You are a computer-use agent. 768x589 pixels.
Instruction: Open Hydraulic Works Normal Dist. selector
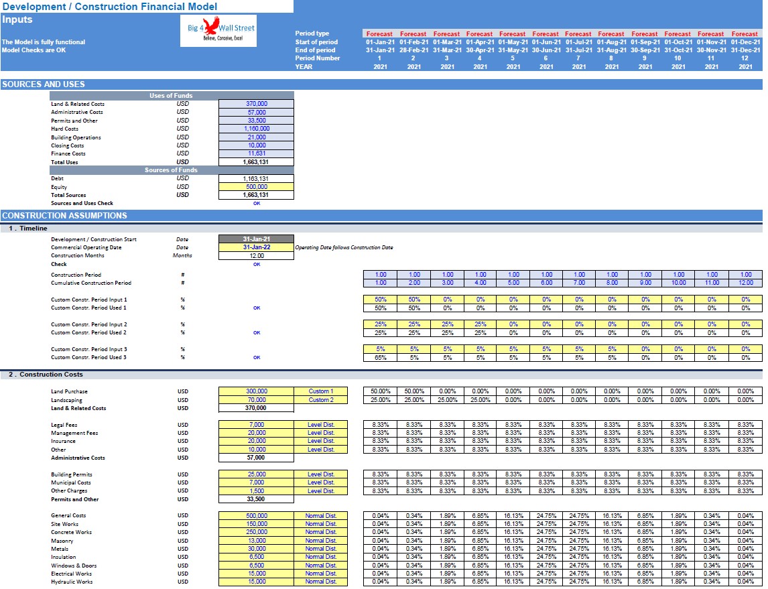pos(321,582)
